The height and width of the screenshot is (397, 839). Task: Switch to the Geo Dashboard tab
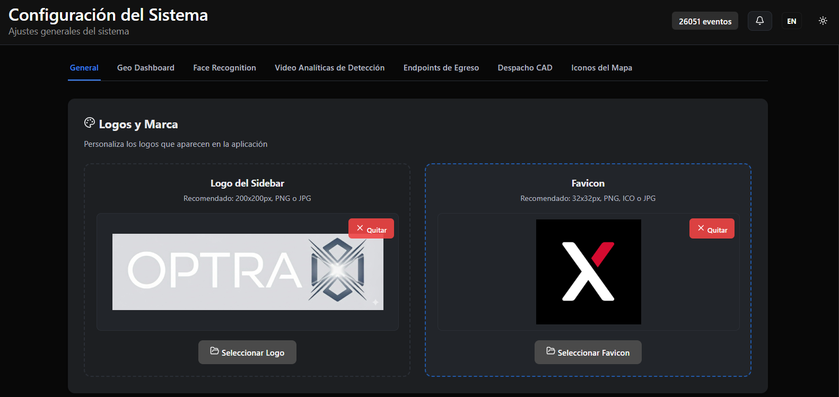point(146,68)
